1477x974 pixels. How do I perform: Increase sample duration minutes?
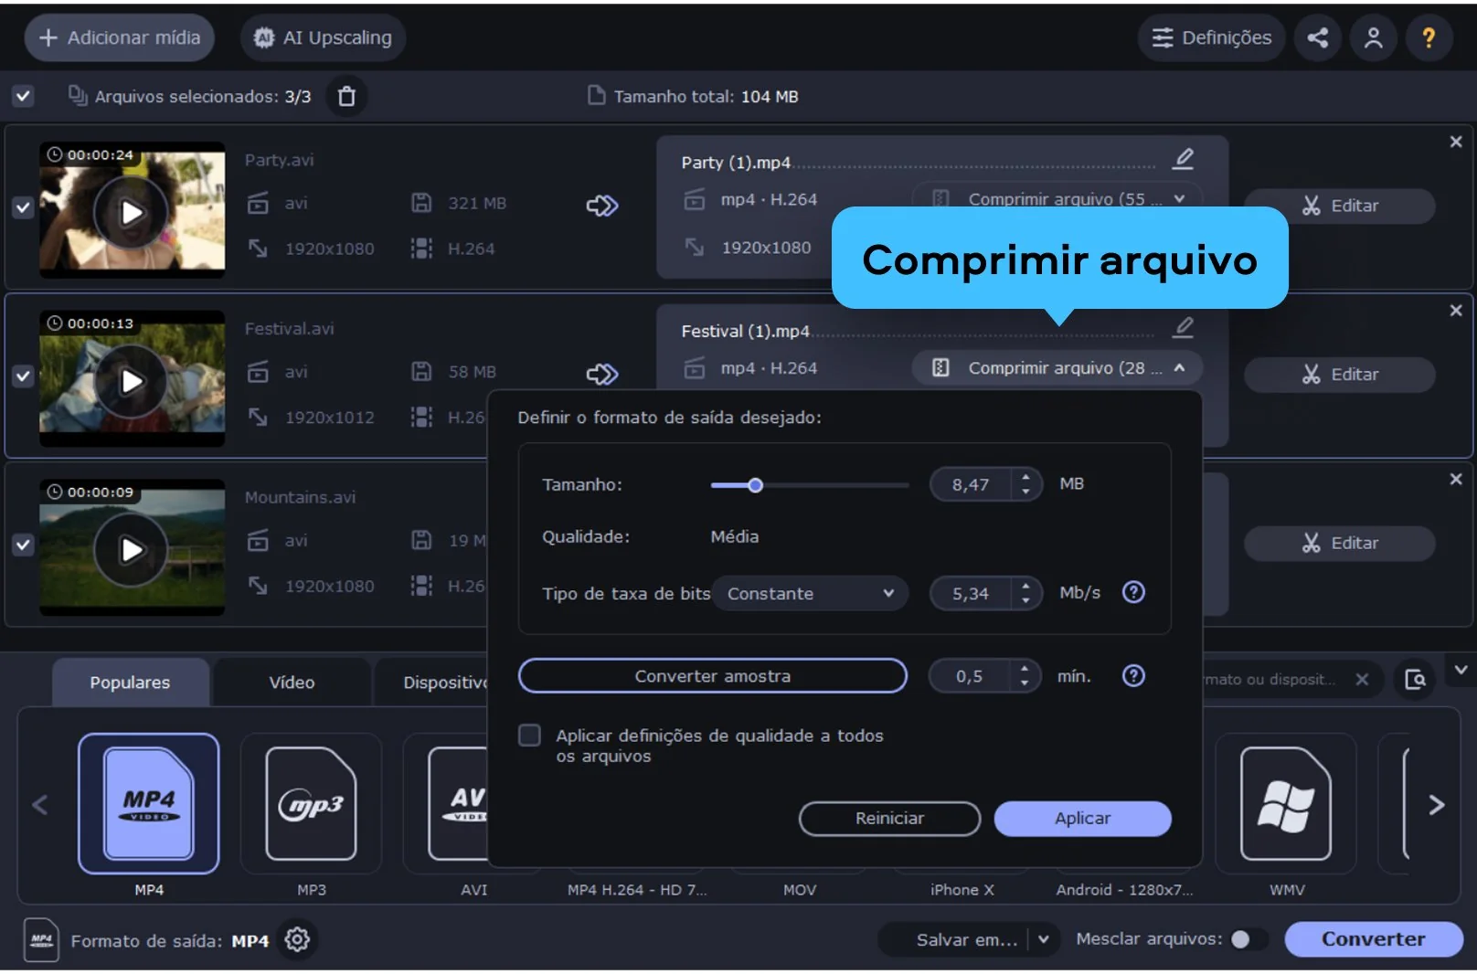pyautogui.click(x=1025, y=669)
